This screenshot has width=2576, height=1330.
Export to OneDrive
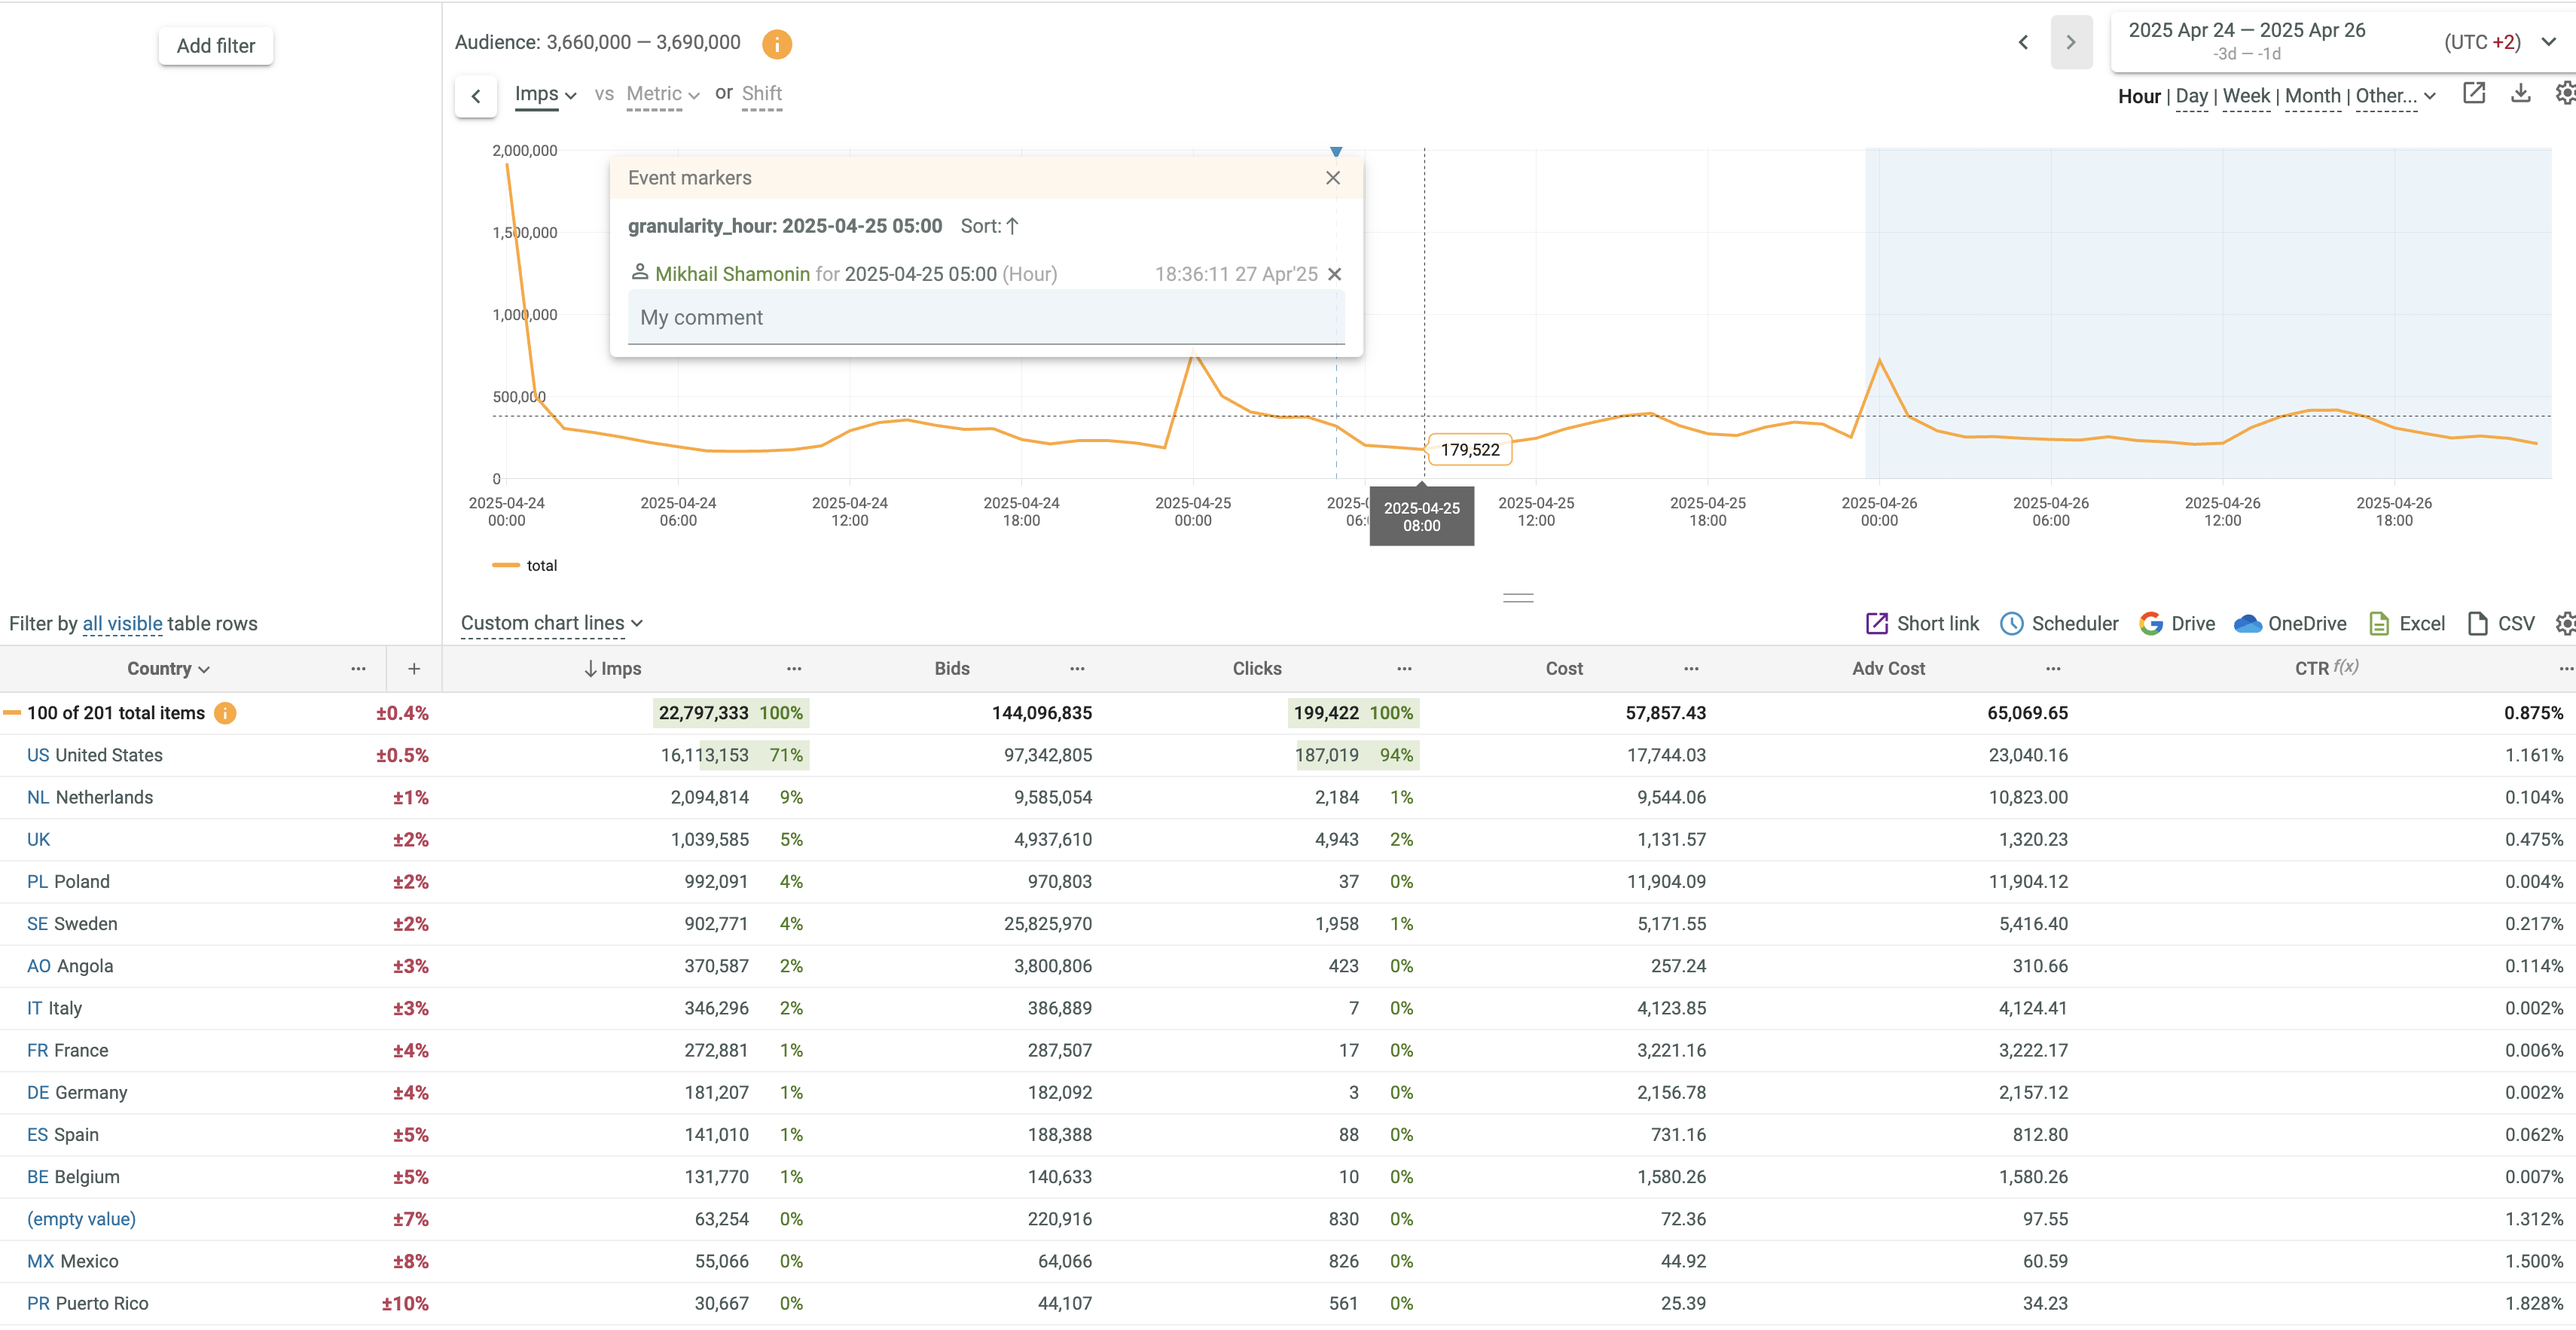(2290, 624)
